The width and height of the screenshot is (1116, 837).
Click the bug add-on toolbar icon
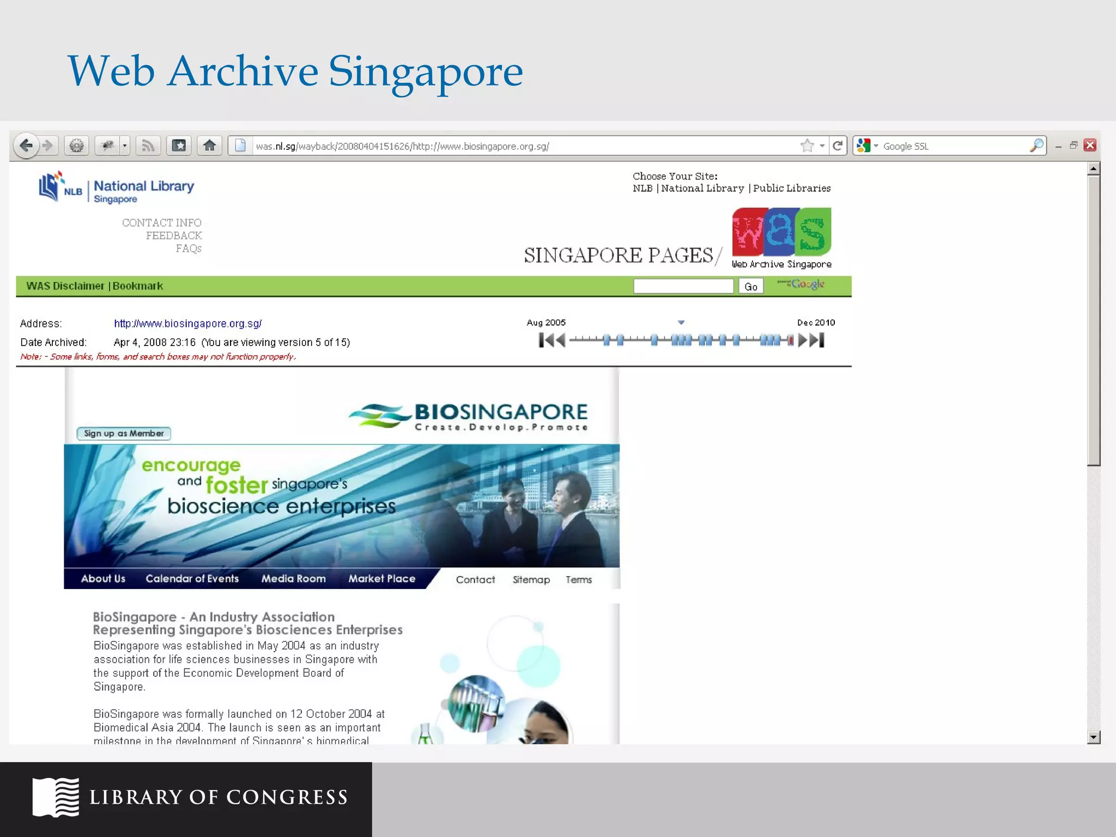coord(107,145)
